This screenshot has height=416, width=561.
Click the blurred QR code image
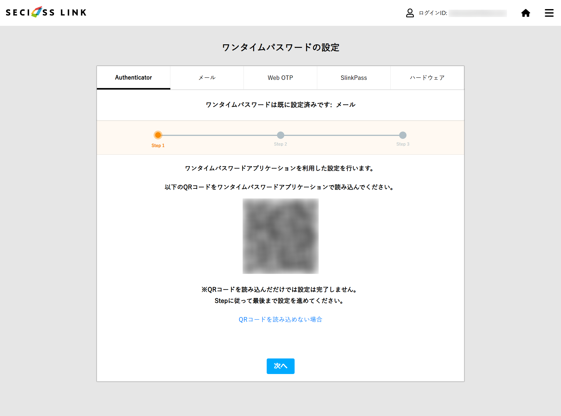click(280, 236)
